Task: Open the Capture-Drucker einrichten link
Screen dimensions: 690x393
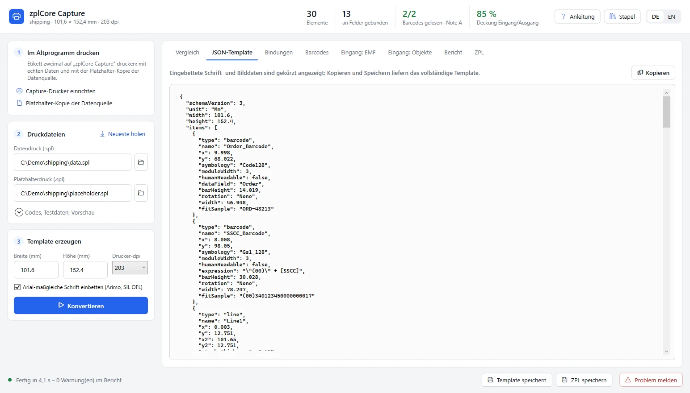Action: coord(61,91)
